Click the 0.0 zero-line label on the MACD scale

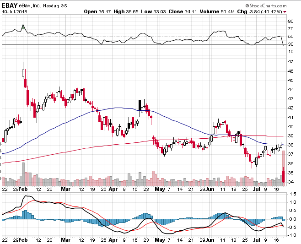point(293,219)
